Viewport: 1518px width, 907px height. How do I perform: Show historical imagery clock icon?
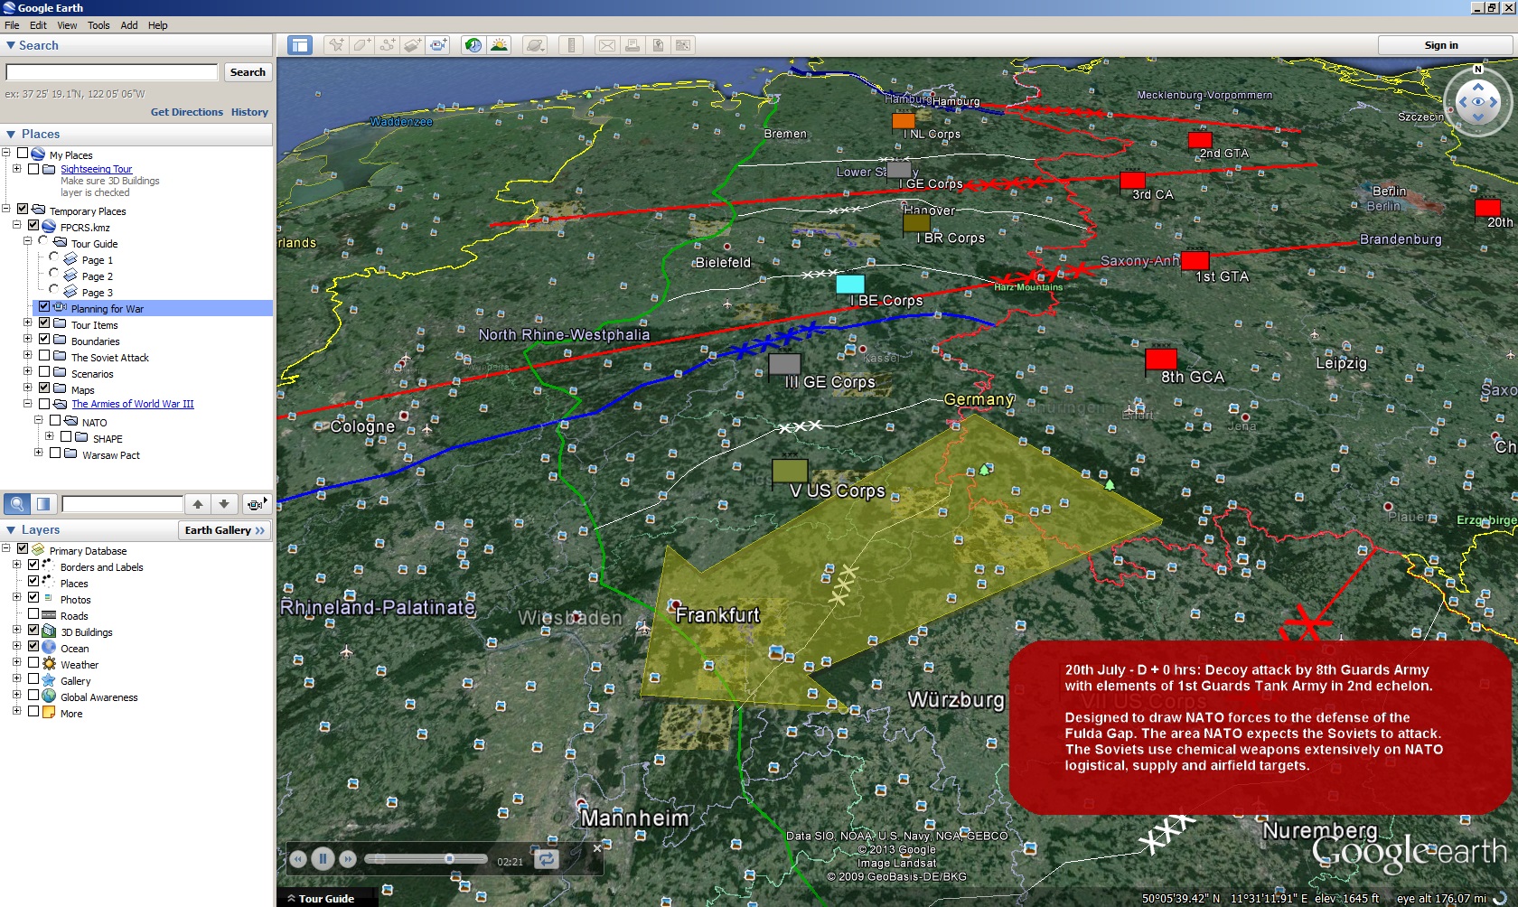point(473,45)
